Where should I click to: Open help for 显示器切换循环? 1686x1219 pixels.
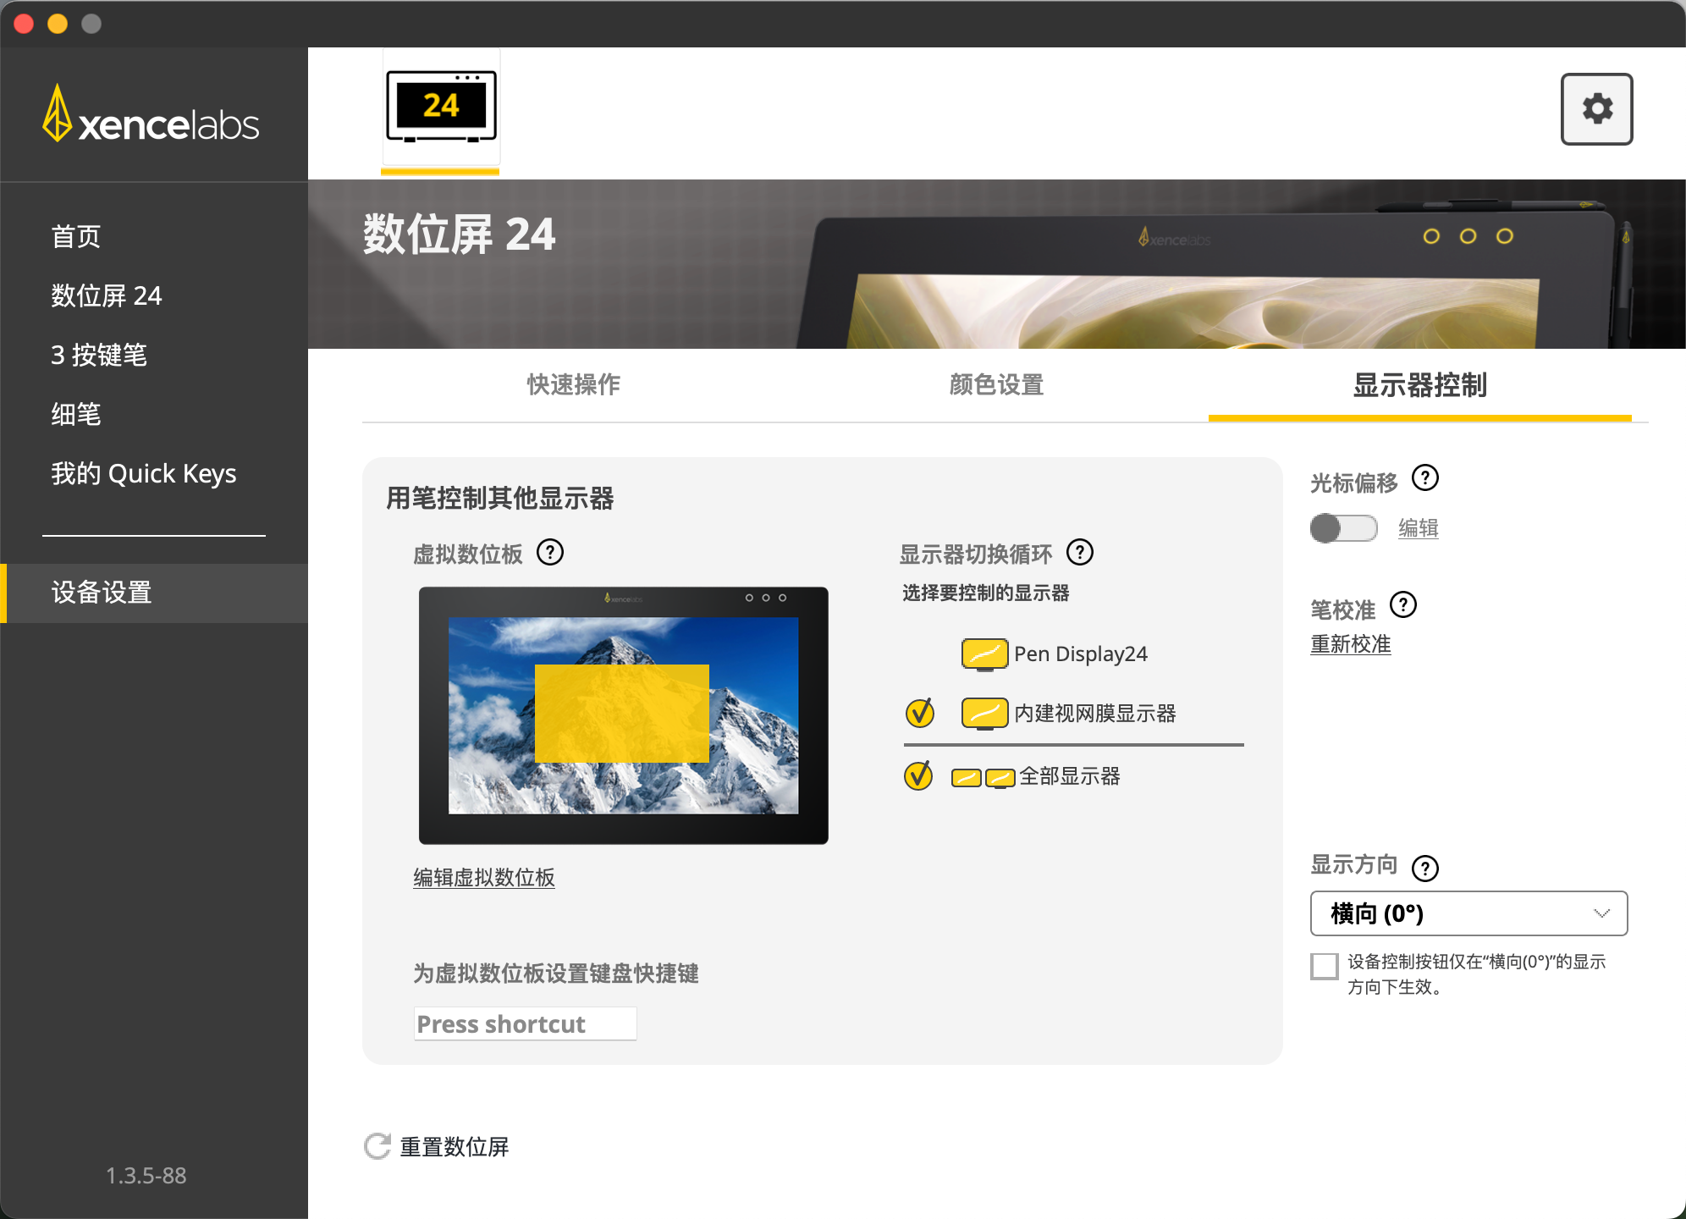click(x=1081, y=553)
